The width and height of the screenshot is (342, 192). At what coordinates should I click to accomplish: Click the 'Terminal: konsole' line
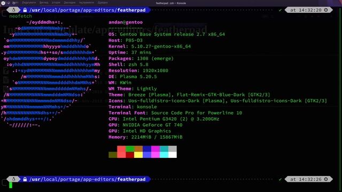[x=133, y=107]
